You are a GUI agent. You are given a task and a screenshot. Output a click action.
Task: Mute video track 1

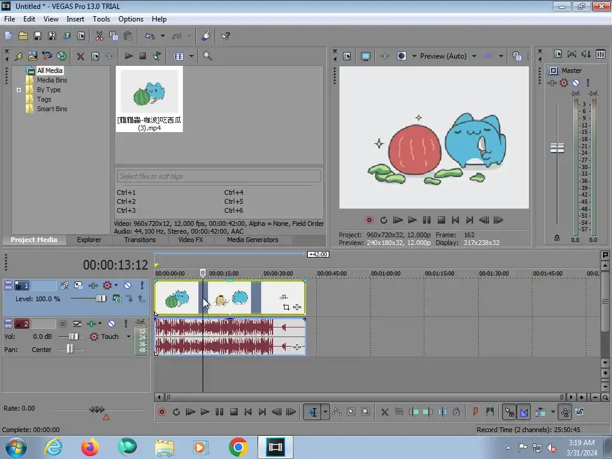pyautogui.click(x=127, y=286)
